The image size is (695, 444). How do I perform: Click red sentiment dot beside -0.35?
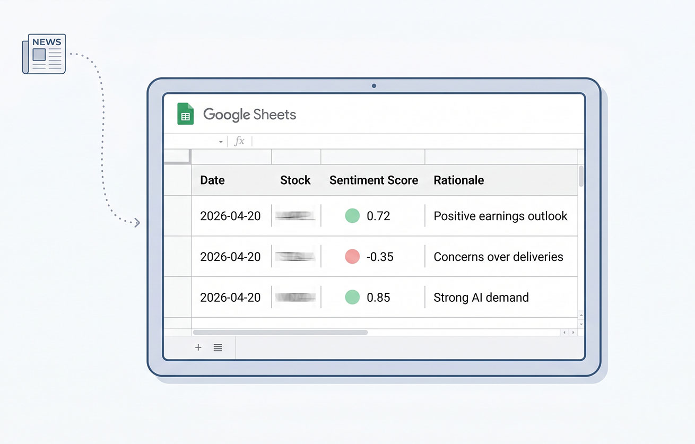[352, 257]
